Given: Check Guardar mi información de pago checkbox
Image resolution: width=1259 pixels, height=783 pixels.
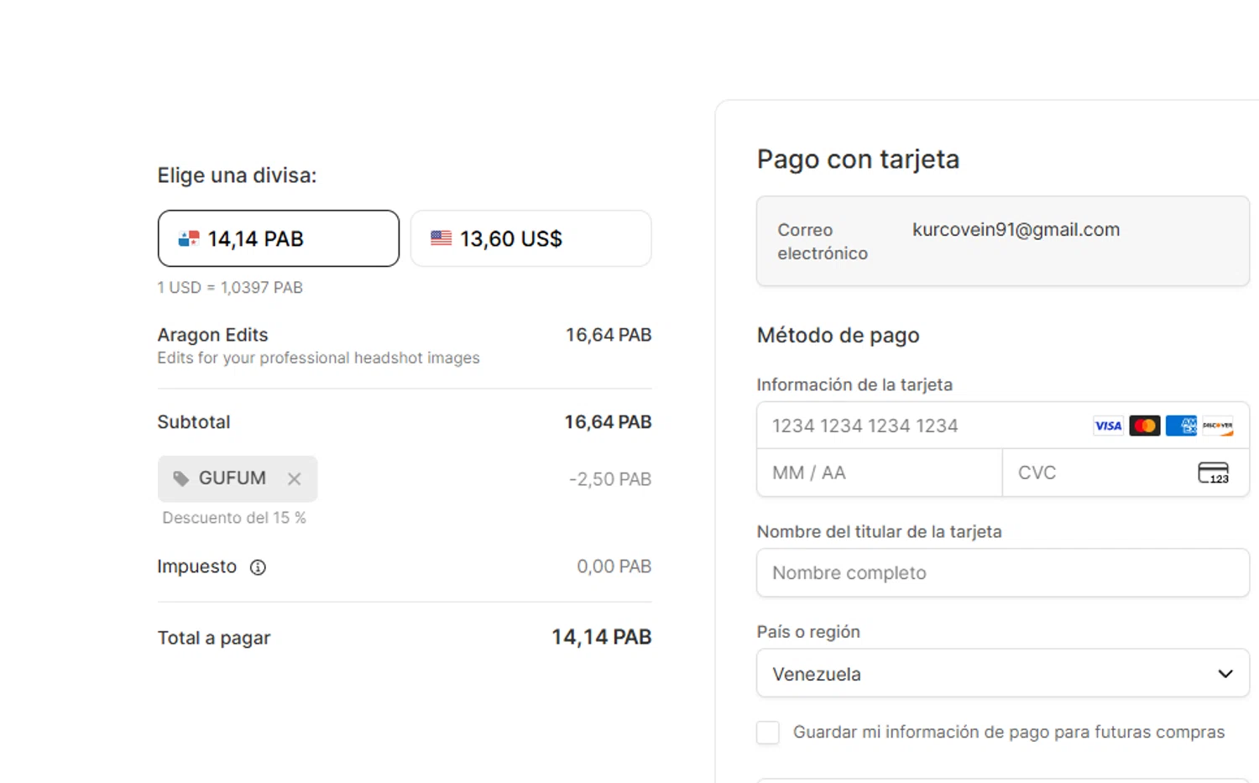Looking at the screenshot, I should (768, 733).
